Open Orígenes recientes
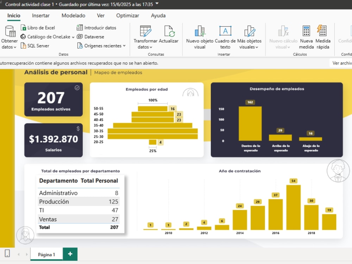The width and height of the screenshot is (352, 264). (x=101, y=45)
